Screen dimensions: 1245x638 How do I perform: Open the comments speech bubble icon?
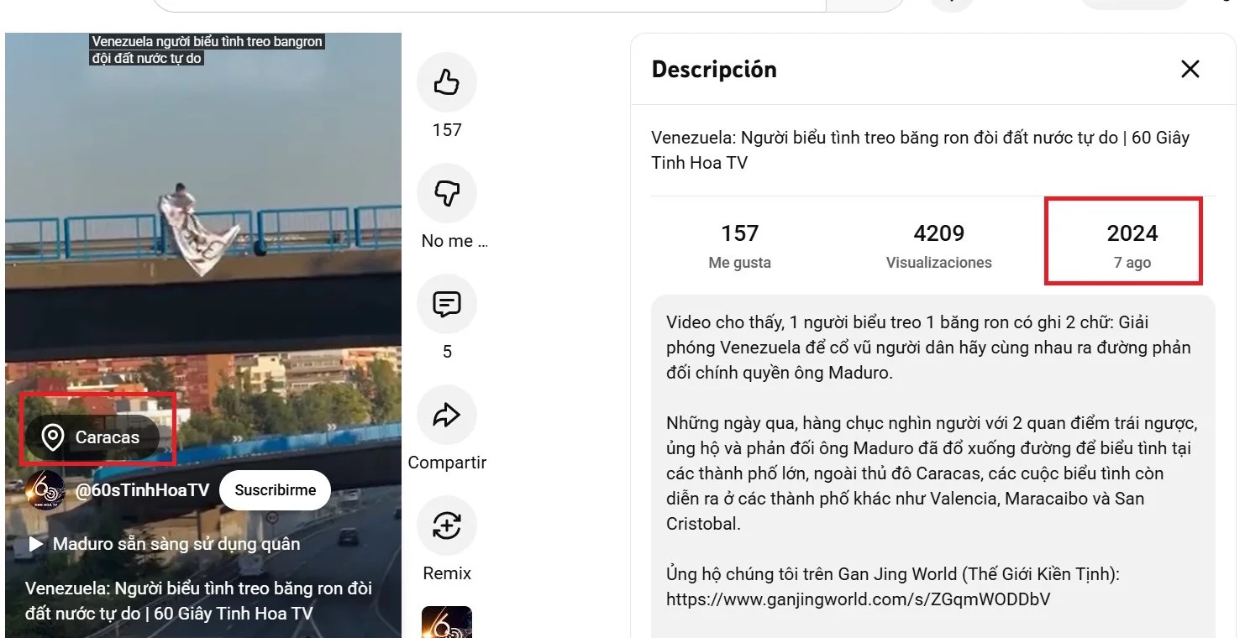pos(447,304)
